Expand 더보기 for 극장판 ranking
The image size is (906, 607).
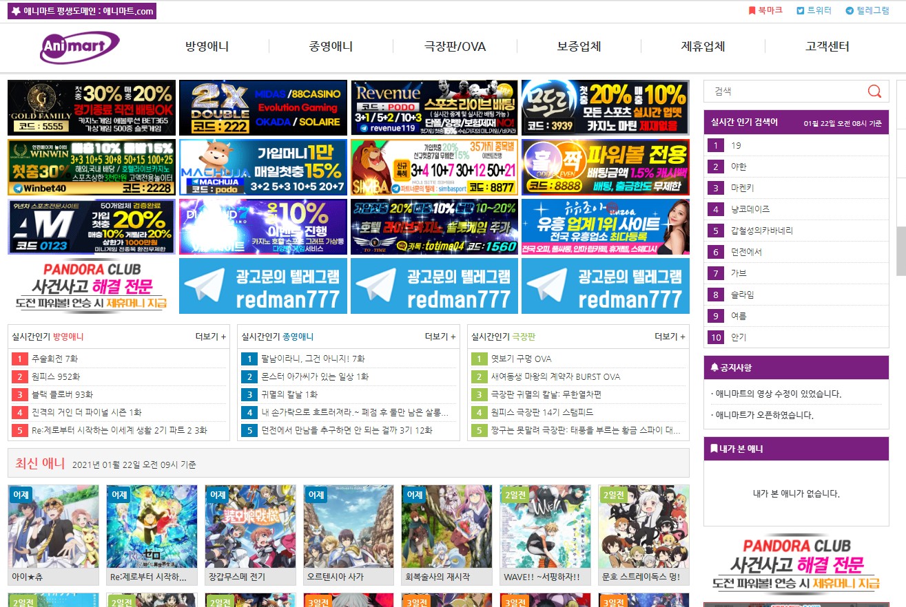point(669,337)
